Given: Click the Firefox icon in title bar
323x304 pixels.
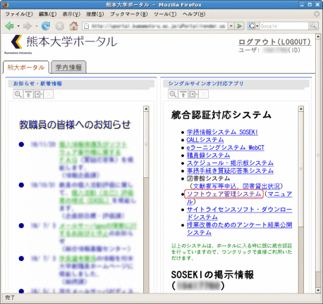Looking at the screenshot, I should pyautogui.click(x=5, y=4).
